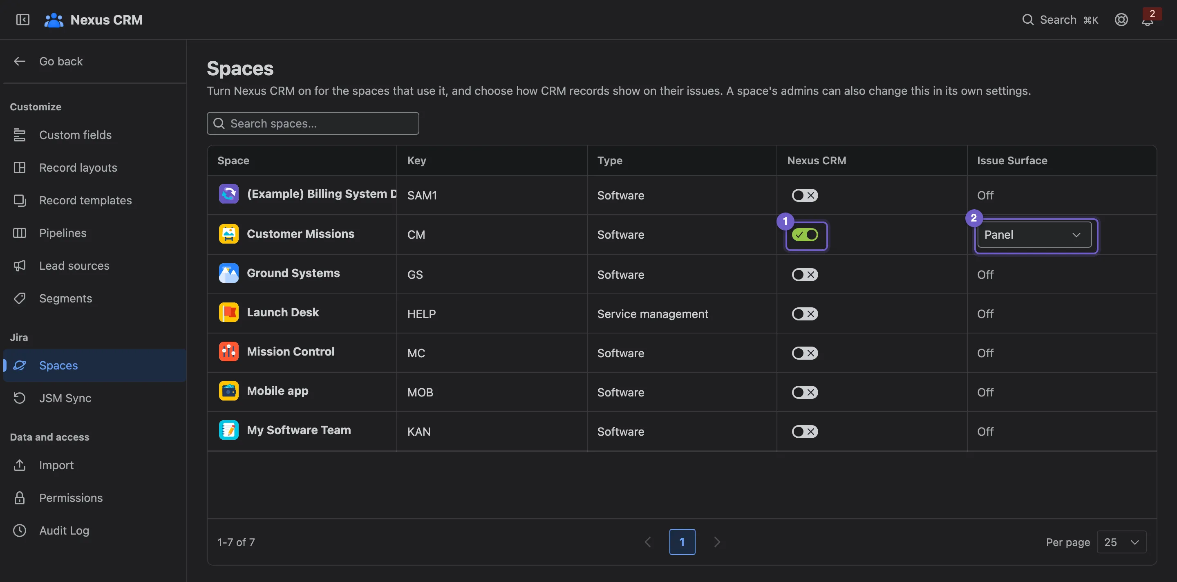Click the Search magnifier in header

1027,20
